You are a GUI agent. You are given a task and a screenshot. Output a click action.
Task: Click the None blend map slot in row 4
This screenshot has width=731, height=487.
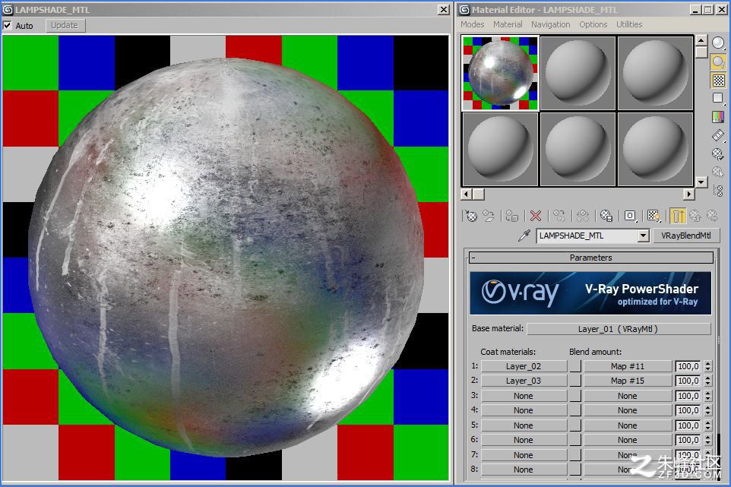[x=628, y=410]
